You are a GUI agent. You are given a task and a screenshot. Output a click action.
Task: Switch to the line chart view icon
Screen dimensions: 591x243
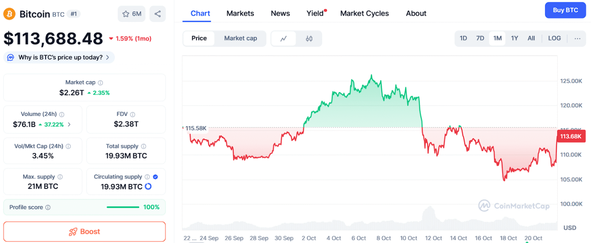pos(284,38)
